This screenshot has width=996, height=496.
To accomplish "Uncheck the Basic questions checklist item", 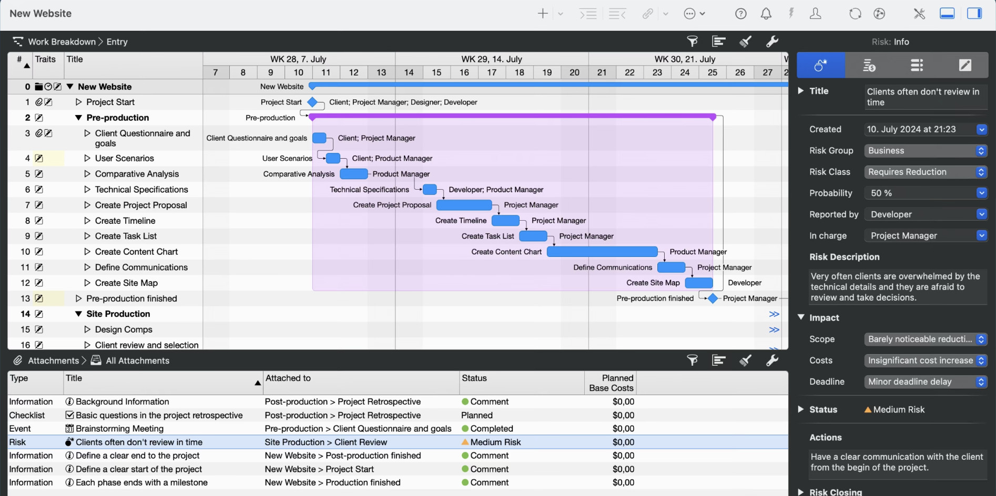I will coord(70,415).
